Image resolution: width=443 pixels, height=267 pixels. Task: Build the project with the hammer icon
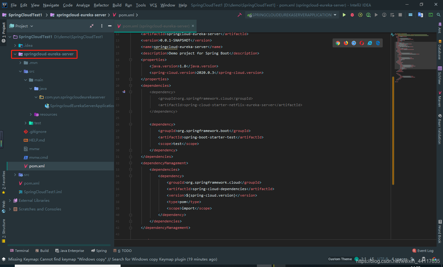240,15
